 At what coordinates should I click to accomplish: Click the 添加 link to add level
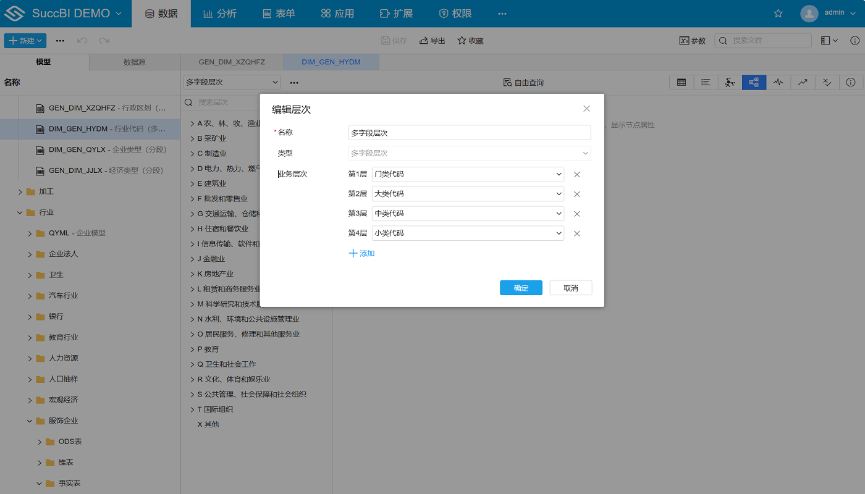point(362,253)
